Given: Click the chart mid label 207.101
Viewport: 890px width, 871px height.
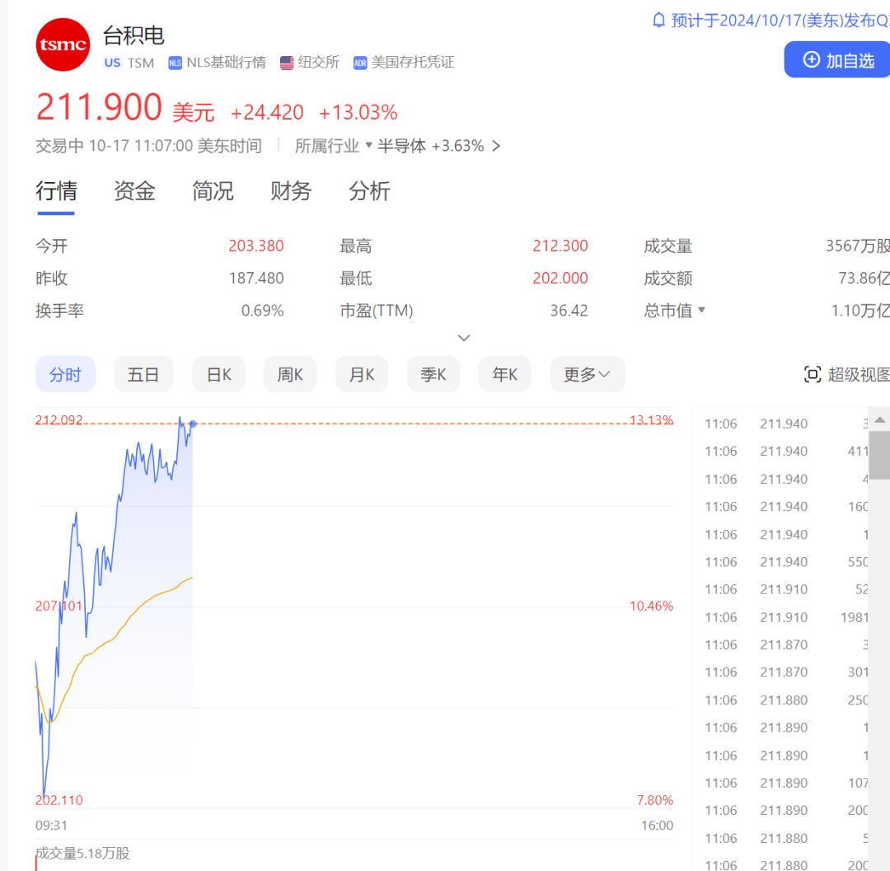Looking at the screenshot, I should point(59,606).
